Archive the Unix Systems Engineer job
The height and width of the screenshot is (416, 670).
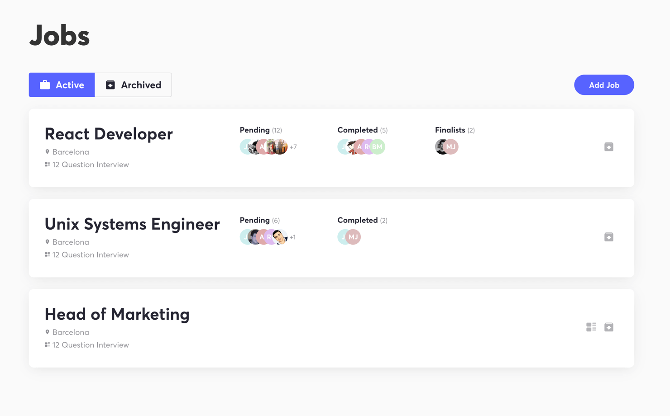608,237
